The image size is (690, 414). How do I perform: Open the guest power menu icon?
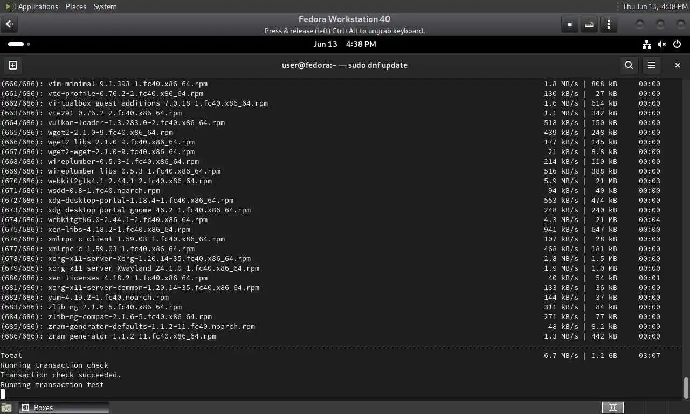tap(677, 44)
